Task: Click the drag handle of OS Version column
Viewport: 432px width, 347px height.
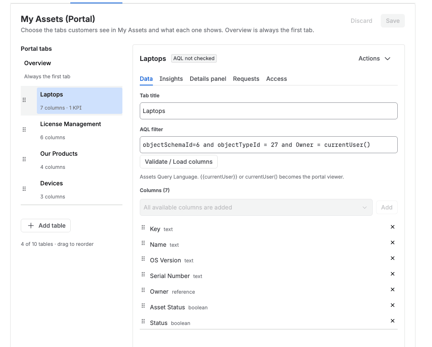Action: [143, 259]
